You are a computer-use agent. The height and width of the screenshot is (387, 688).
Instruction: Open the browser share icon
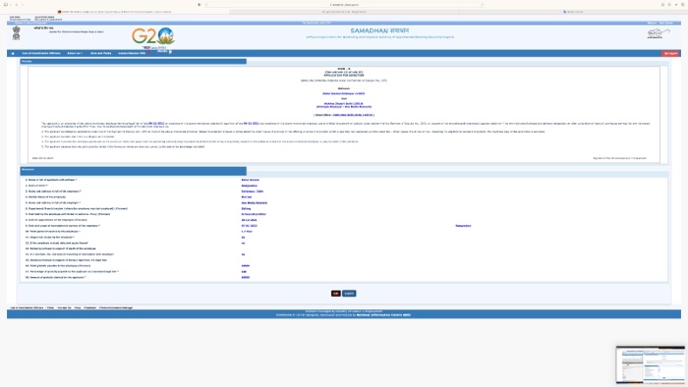(x=669, y=4)
